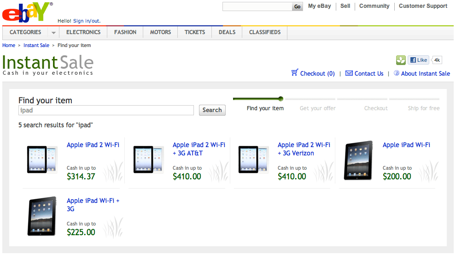Click the Get your offer step label

[317, 108]
